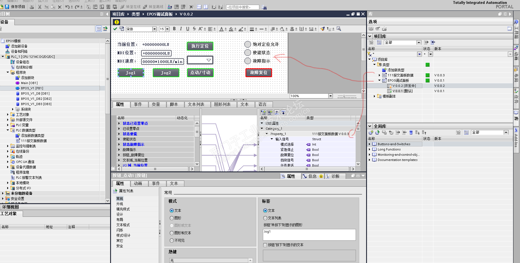Select the 图形 mode radio button
The width and height of the screenshot is (520, 263).
click(x=172, y=218)
